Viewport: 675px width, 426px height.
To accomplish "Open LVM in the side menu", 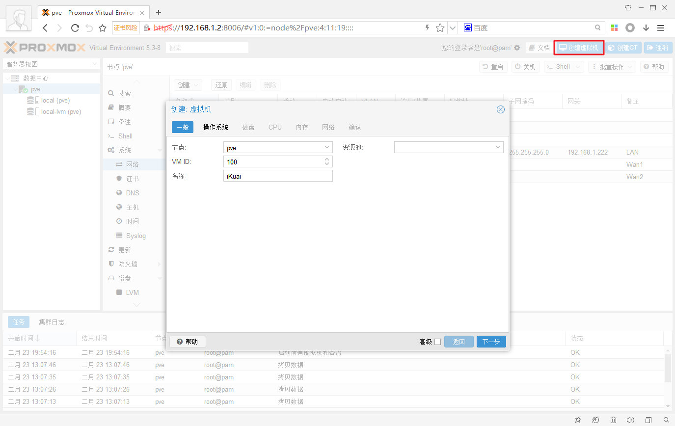I will 133,293.
